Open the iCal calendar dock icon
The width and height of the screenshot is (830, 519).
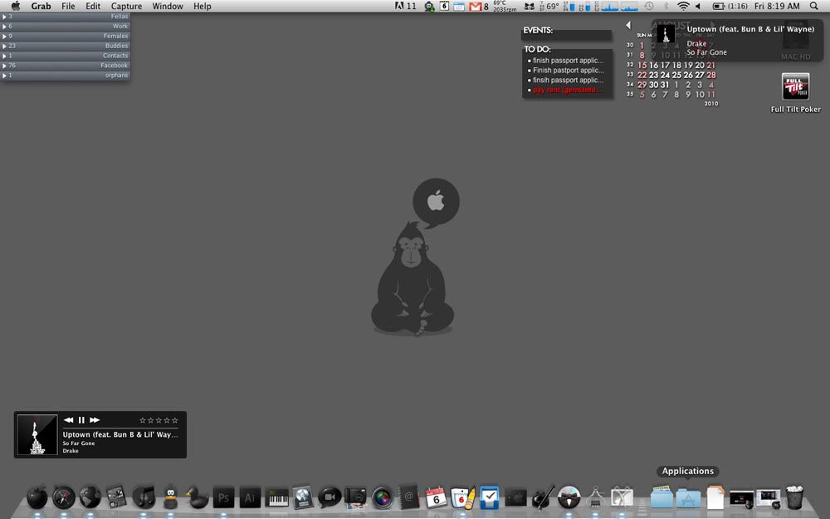[436, 497]
